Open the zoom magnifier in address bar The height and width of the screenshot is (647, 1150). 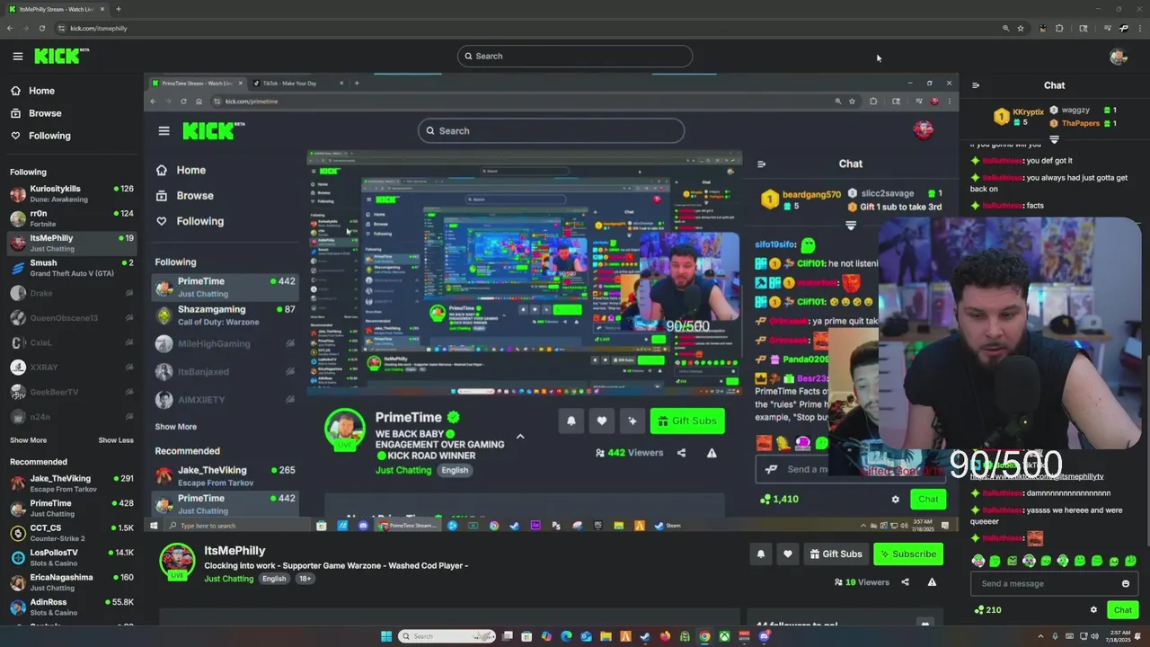click(1005, 28)
